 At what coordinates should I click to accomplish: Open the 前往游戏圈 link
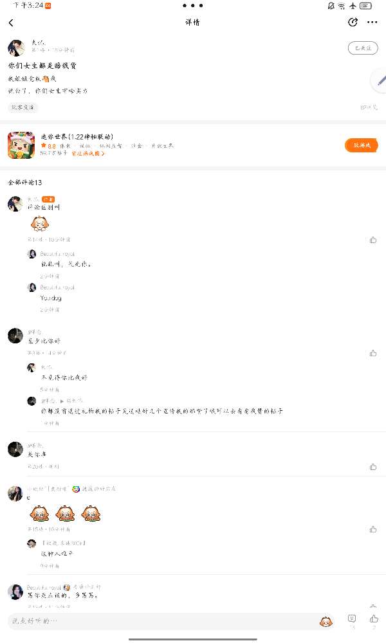(88, 154)
